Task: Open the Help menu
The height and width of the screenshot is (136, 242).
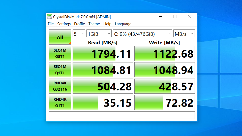Action: point(107,24)
